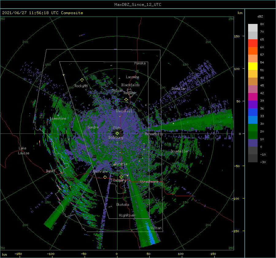276x258 pixels.
Task: Click the Strathmore city label
Action: [x=149, y=182]
